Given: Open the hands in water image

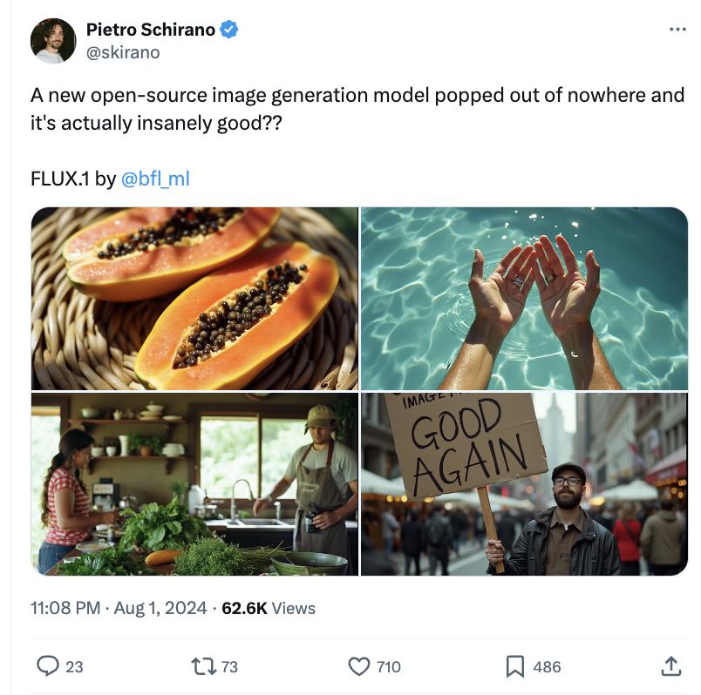Looking at the screenshot, I should click(x=524, y=298).
